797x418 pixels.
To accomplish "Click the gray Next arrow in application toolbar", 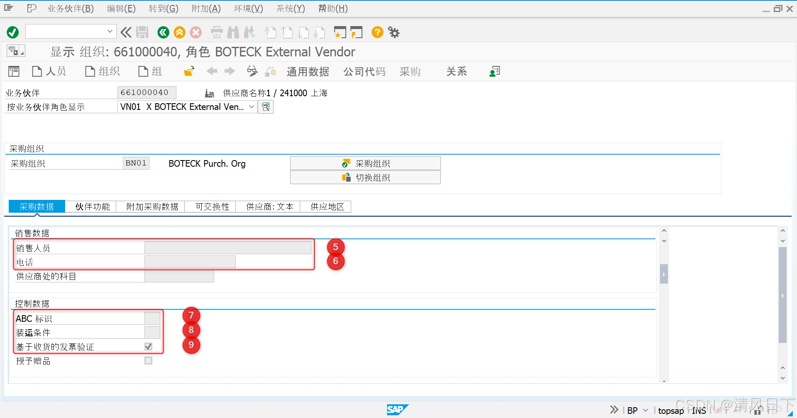I will click(230, 71).
